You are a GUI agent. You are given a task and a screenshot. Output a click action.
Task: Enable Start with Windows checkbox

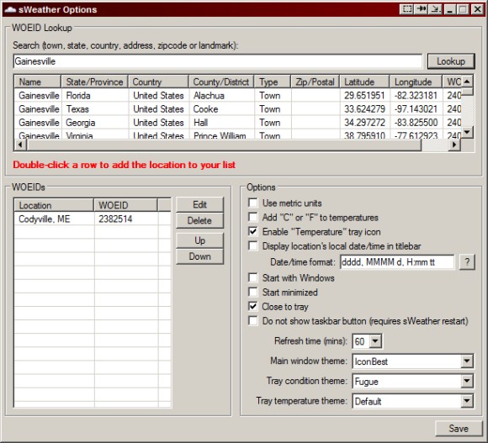[253, 277]
